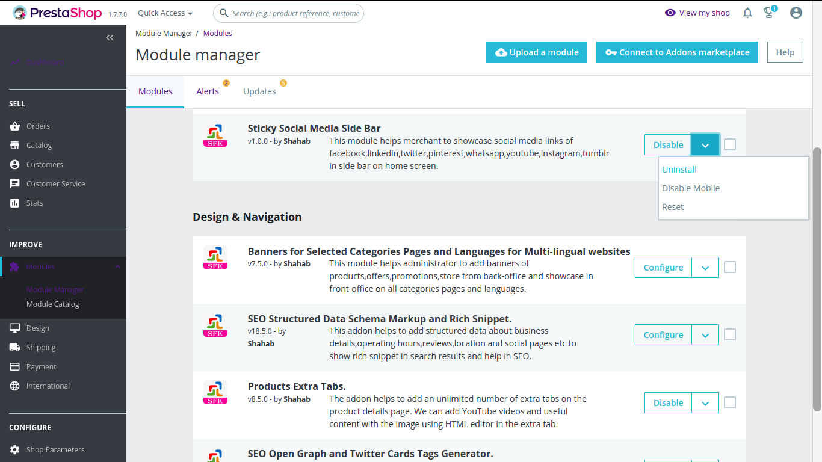Configure the Banners for Selected Categories module

tap(663, 268)
